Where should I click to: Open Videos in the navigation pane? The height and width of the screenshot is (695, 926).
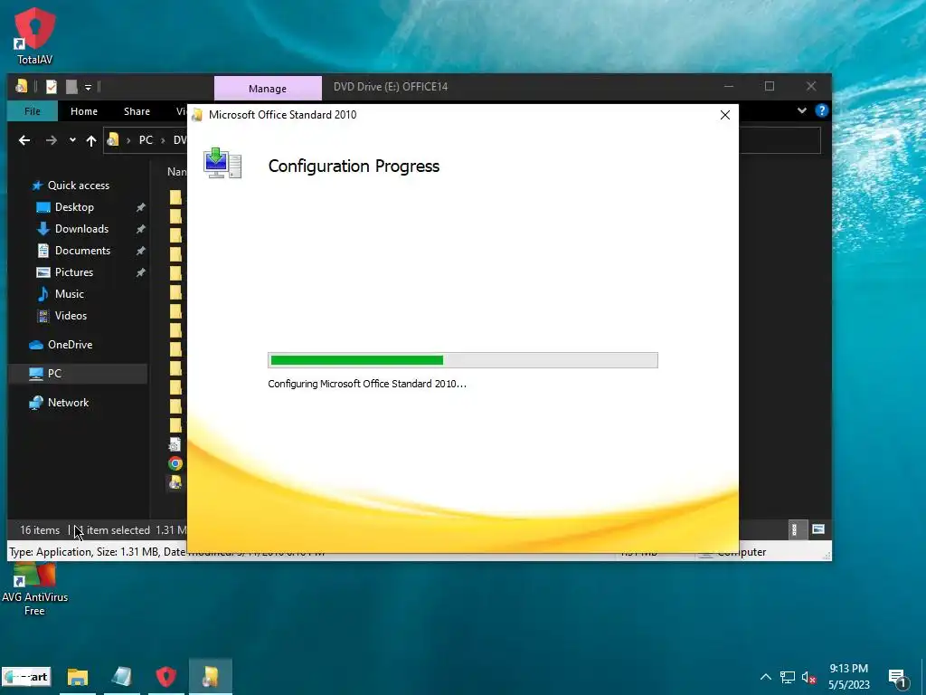click(71, 316)
